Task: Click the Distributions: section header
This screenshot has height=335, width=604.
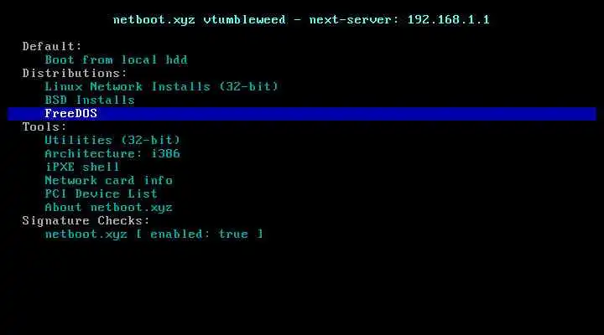Action: point(75,73)
